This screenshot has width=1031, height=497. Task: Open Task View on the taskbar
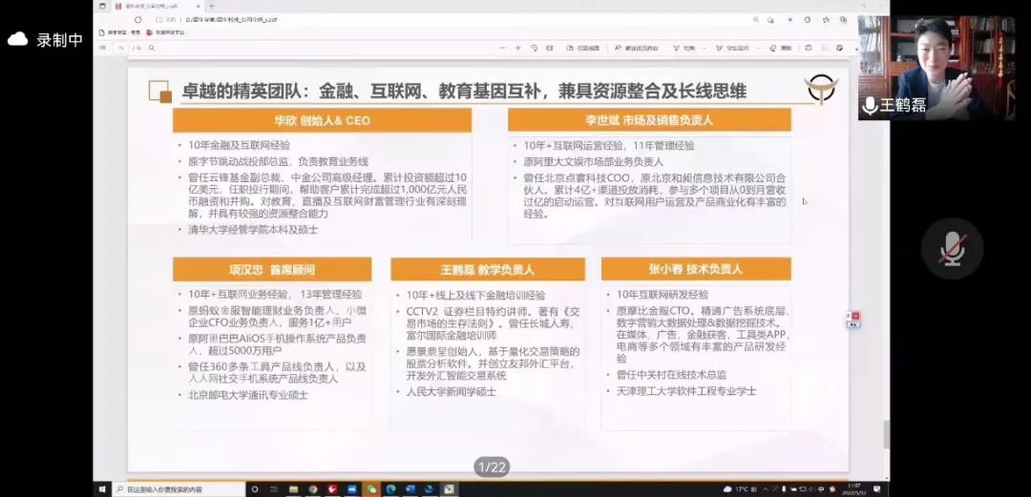[273, 489]
